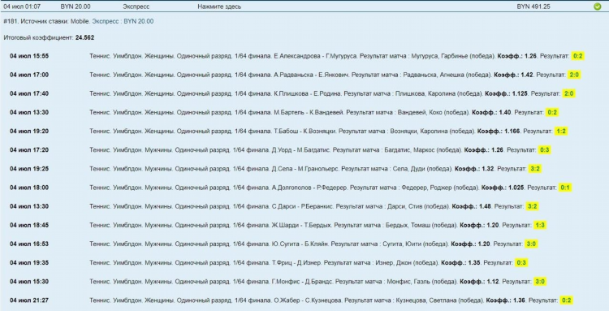Click 'Коэфф.: 1.42' in Радваньска row
609x311 pixels.
pyautogui.click(x=513, y=75)
